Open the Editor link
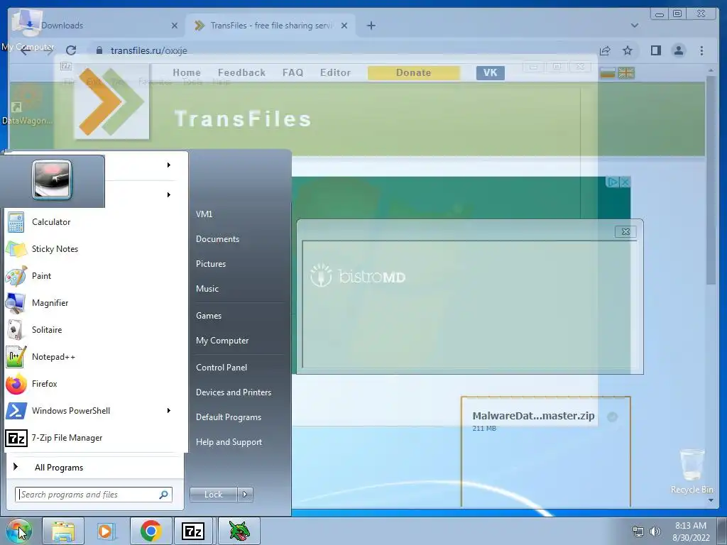This screenshot has width=727, height=545. 335,73
